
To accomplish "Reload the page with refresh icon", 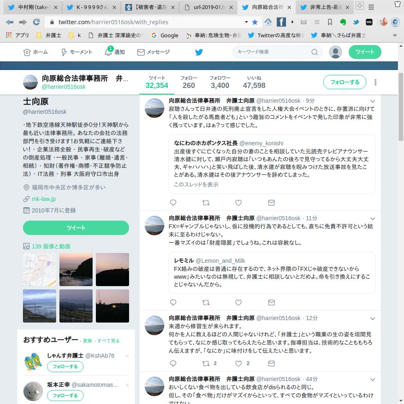I will [x=36, y=22].
